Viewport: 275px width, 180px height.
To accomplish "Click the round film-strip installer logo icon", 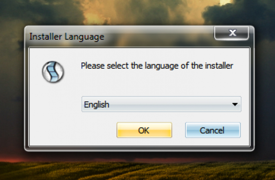I will [53, 72].
